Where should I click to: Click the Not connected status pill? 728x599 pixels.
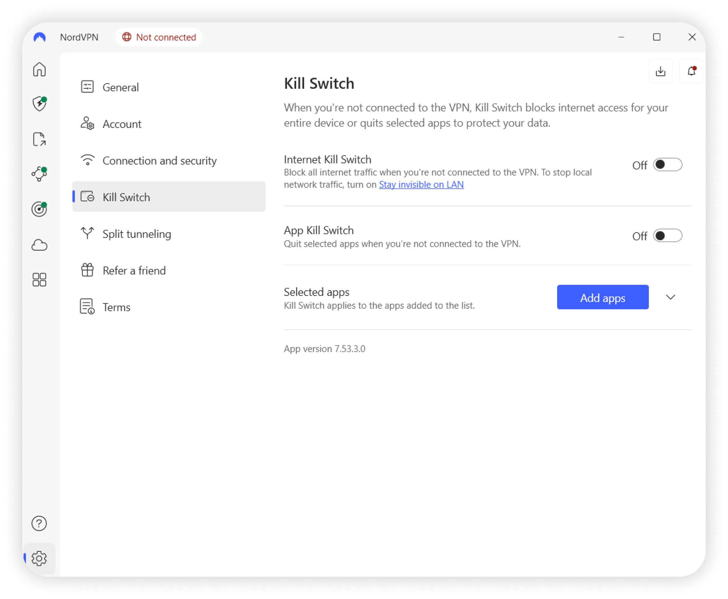159,37
